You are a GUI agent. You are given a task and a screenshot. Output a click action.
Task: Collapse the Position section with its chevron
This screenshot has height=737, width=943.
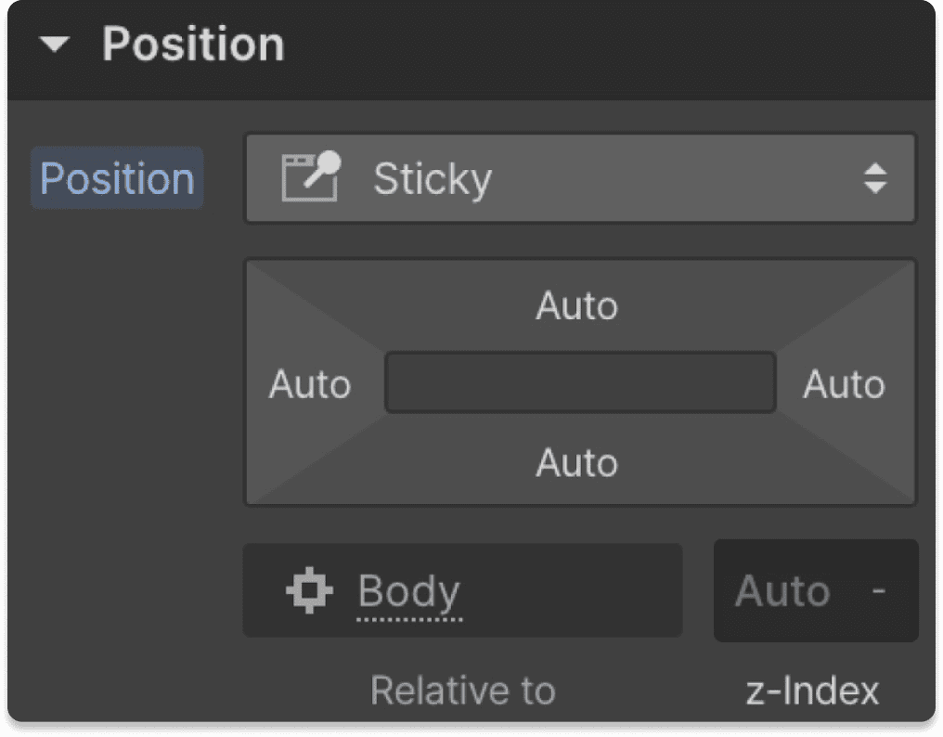pyautogui.click(x=54, y=45)
